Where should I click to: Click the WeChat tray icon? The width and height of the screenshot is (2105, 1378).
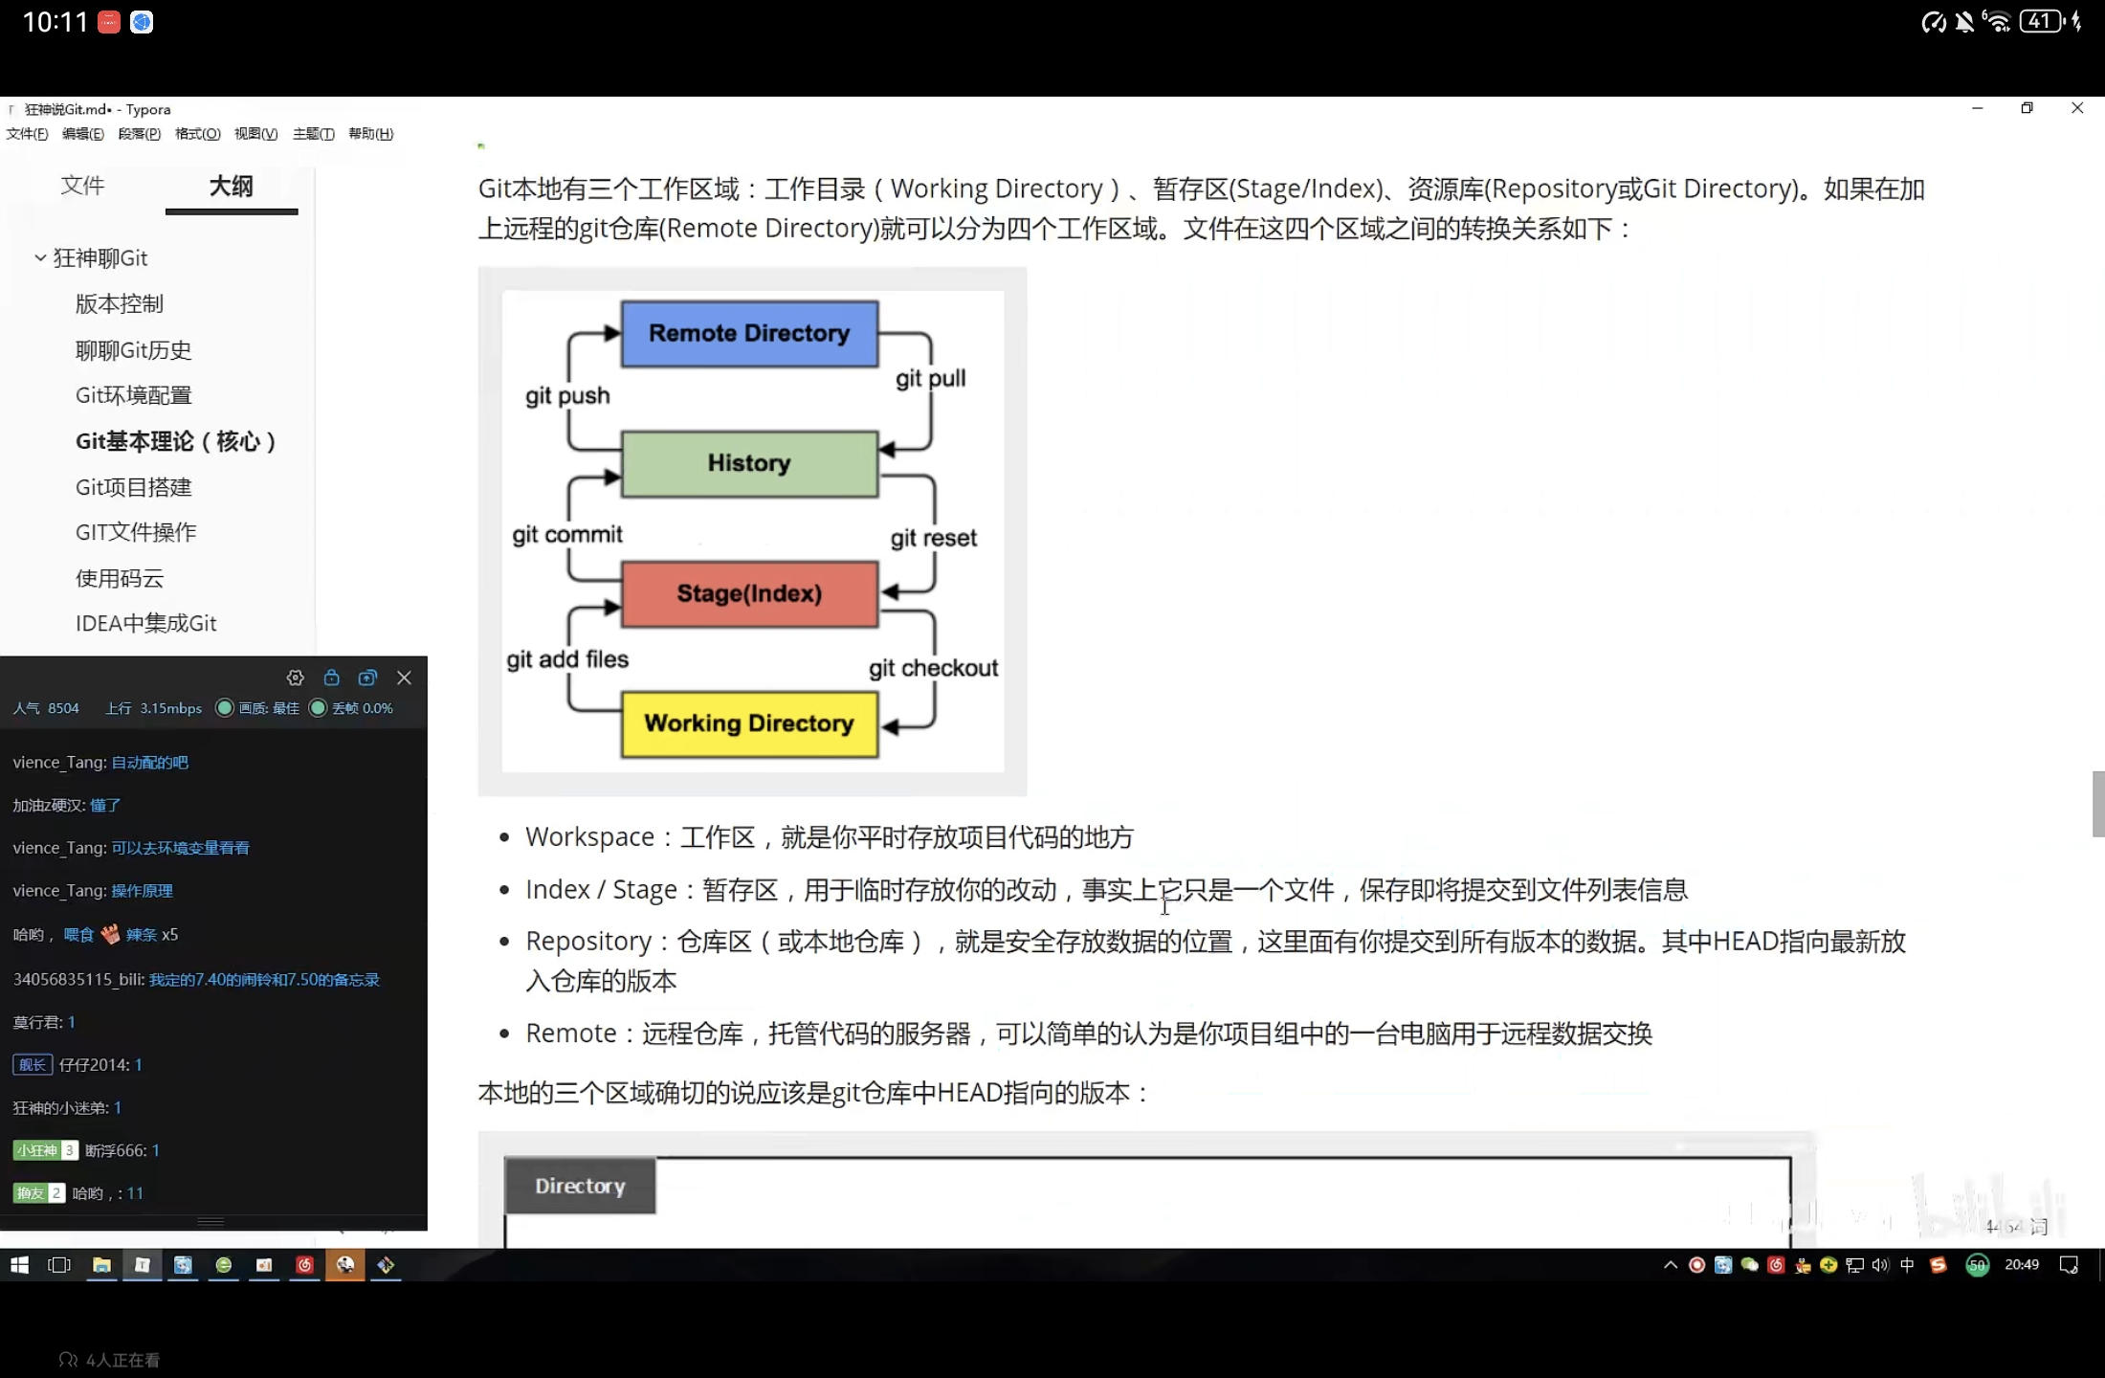click(1749, 1265)
